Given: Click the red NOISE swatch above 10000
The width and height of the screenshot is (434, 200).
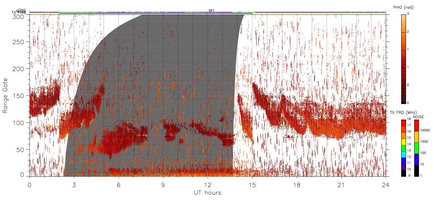Looking at the screenshot, I should click(x=417, y=126).
